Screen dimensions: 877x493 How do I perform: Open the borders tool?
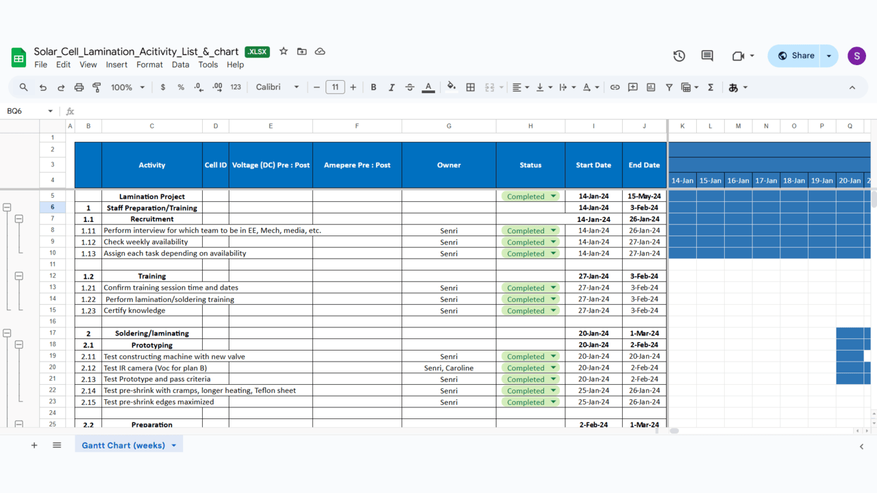coord(471,88)
